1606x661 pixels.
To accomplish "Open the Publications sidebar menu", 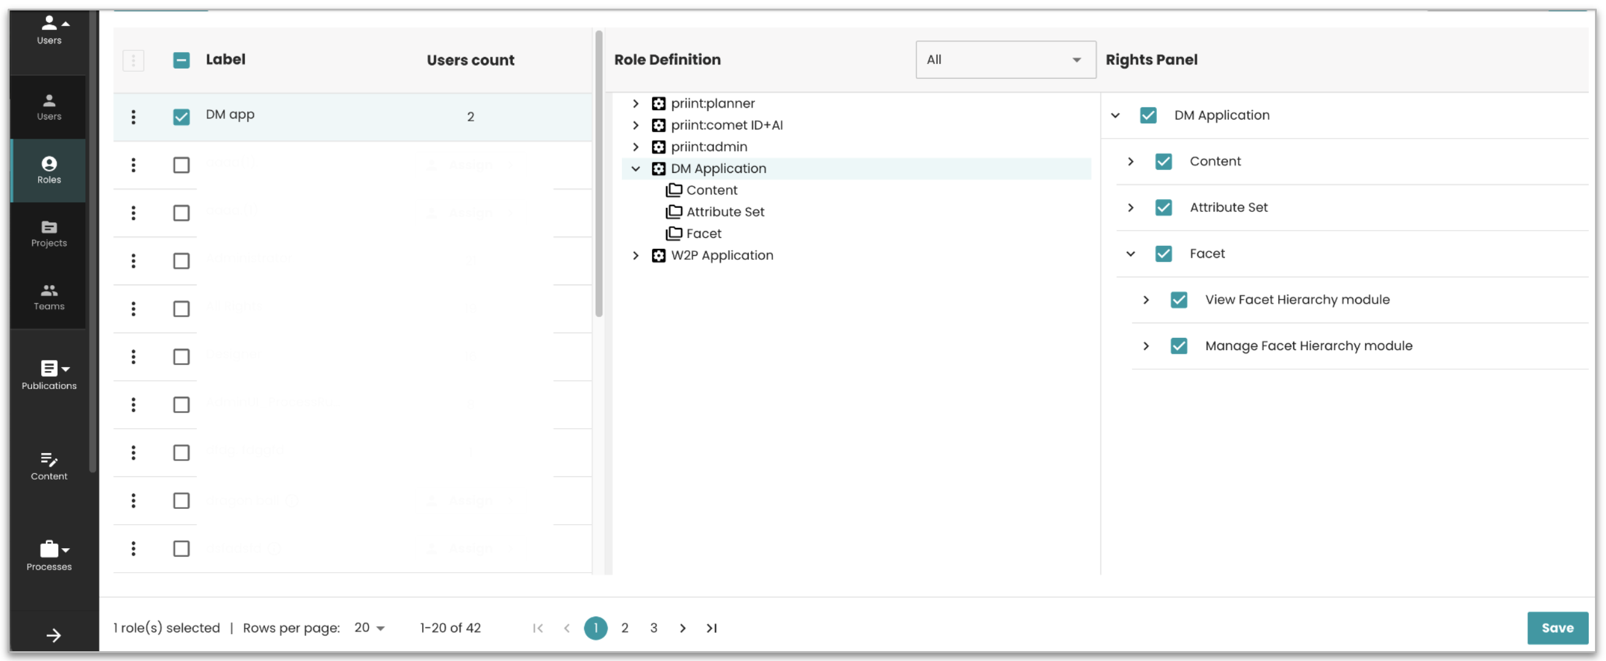I will [x=48, y=375].
